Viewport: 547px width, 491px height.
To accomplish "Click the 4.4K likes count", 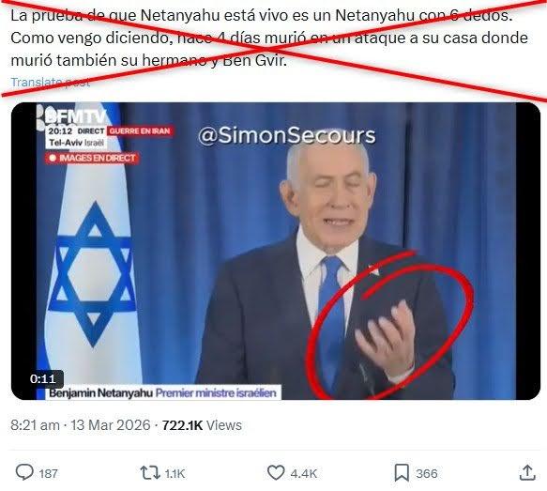I will pos(303,473).
